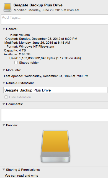The image size is (108, 178).
Task: Click the Seagate Backup Plus Drive title
Action: pyautogui.click(x=38, y=5)
